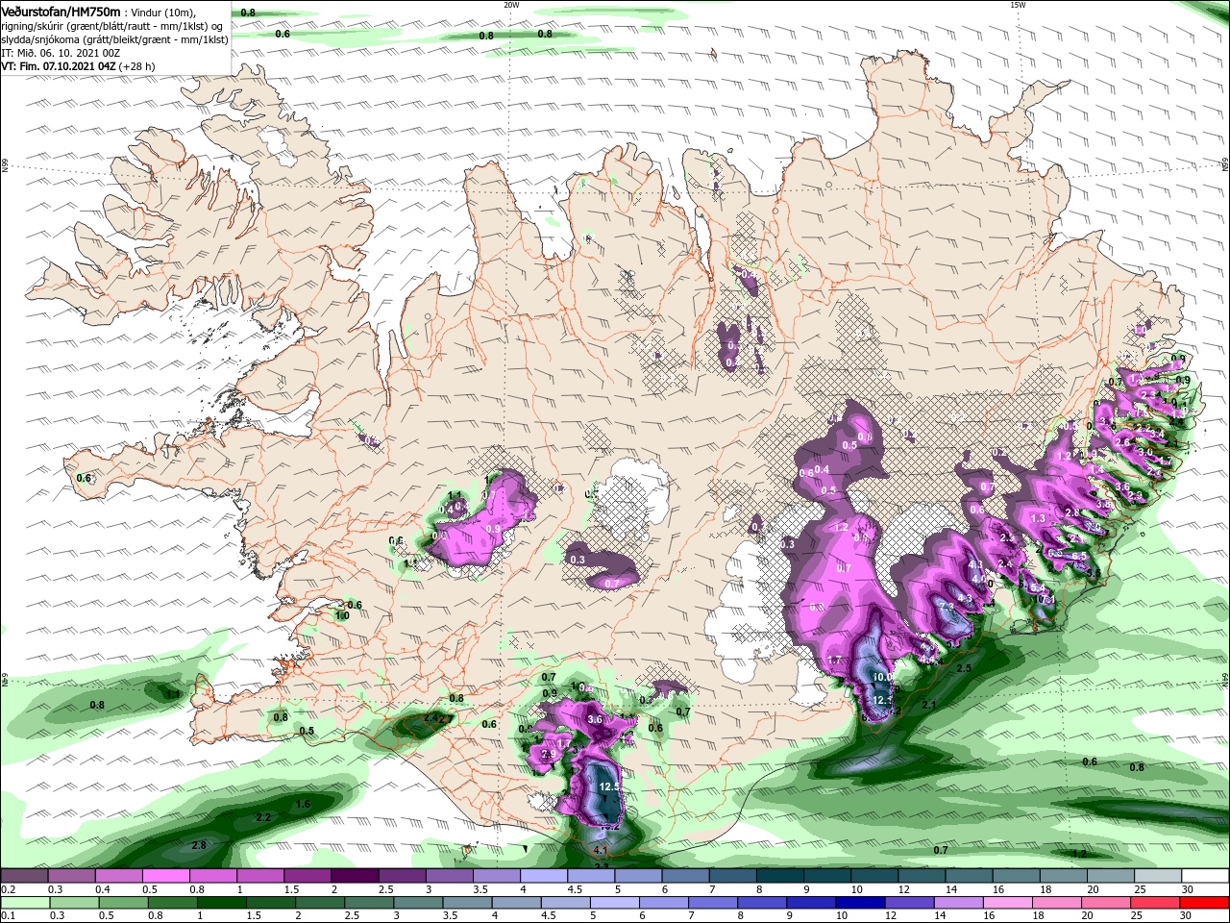Select the 0.3 swatch in the purple snow row
The width and height of the screenshot is (1230, 923).
click(x=71, y=877)
